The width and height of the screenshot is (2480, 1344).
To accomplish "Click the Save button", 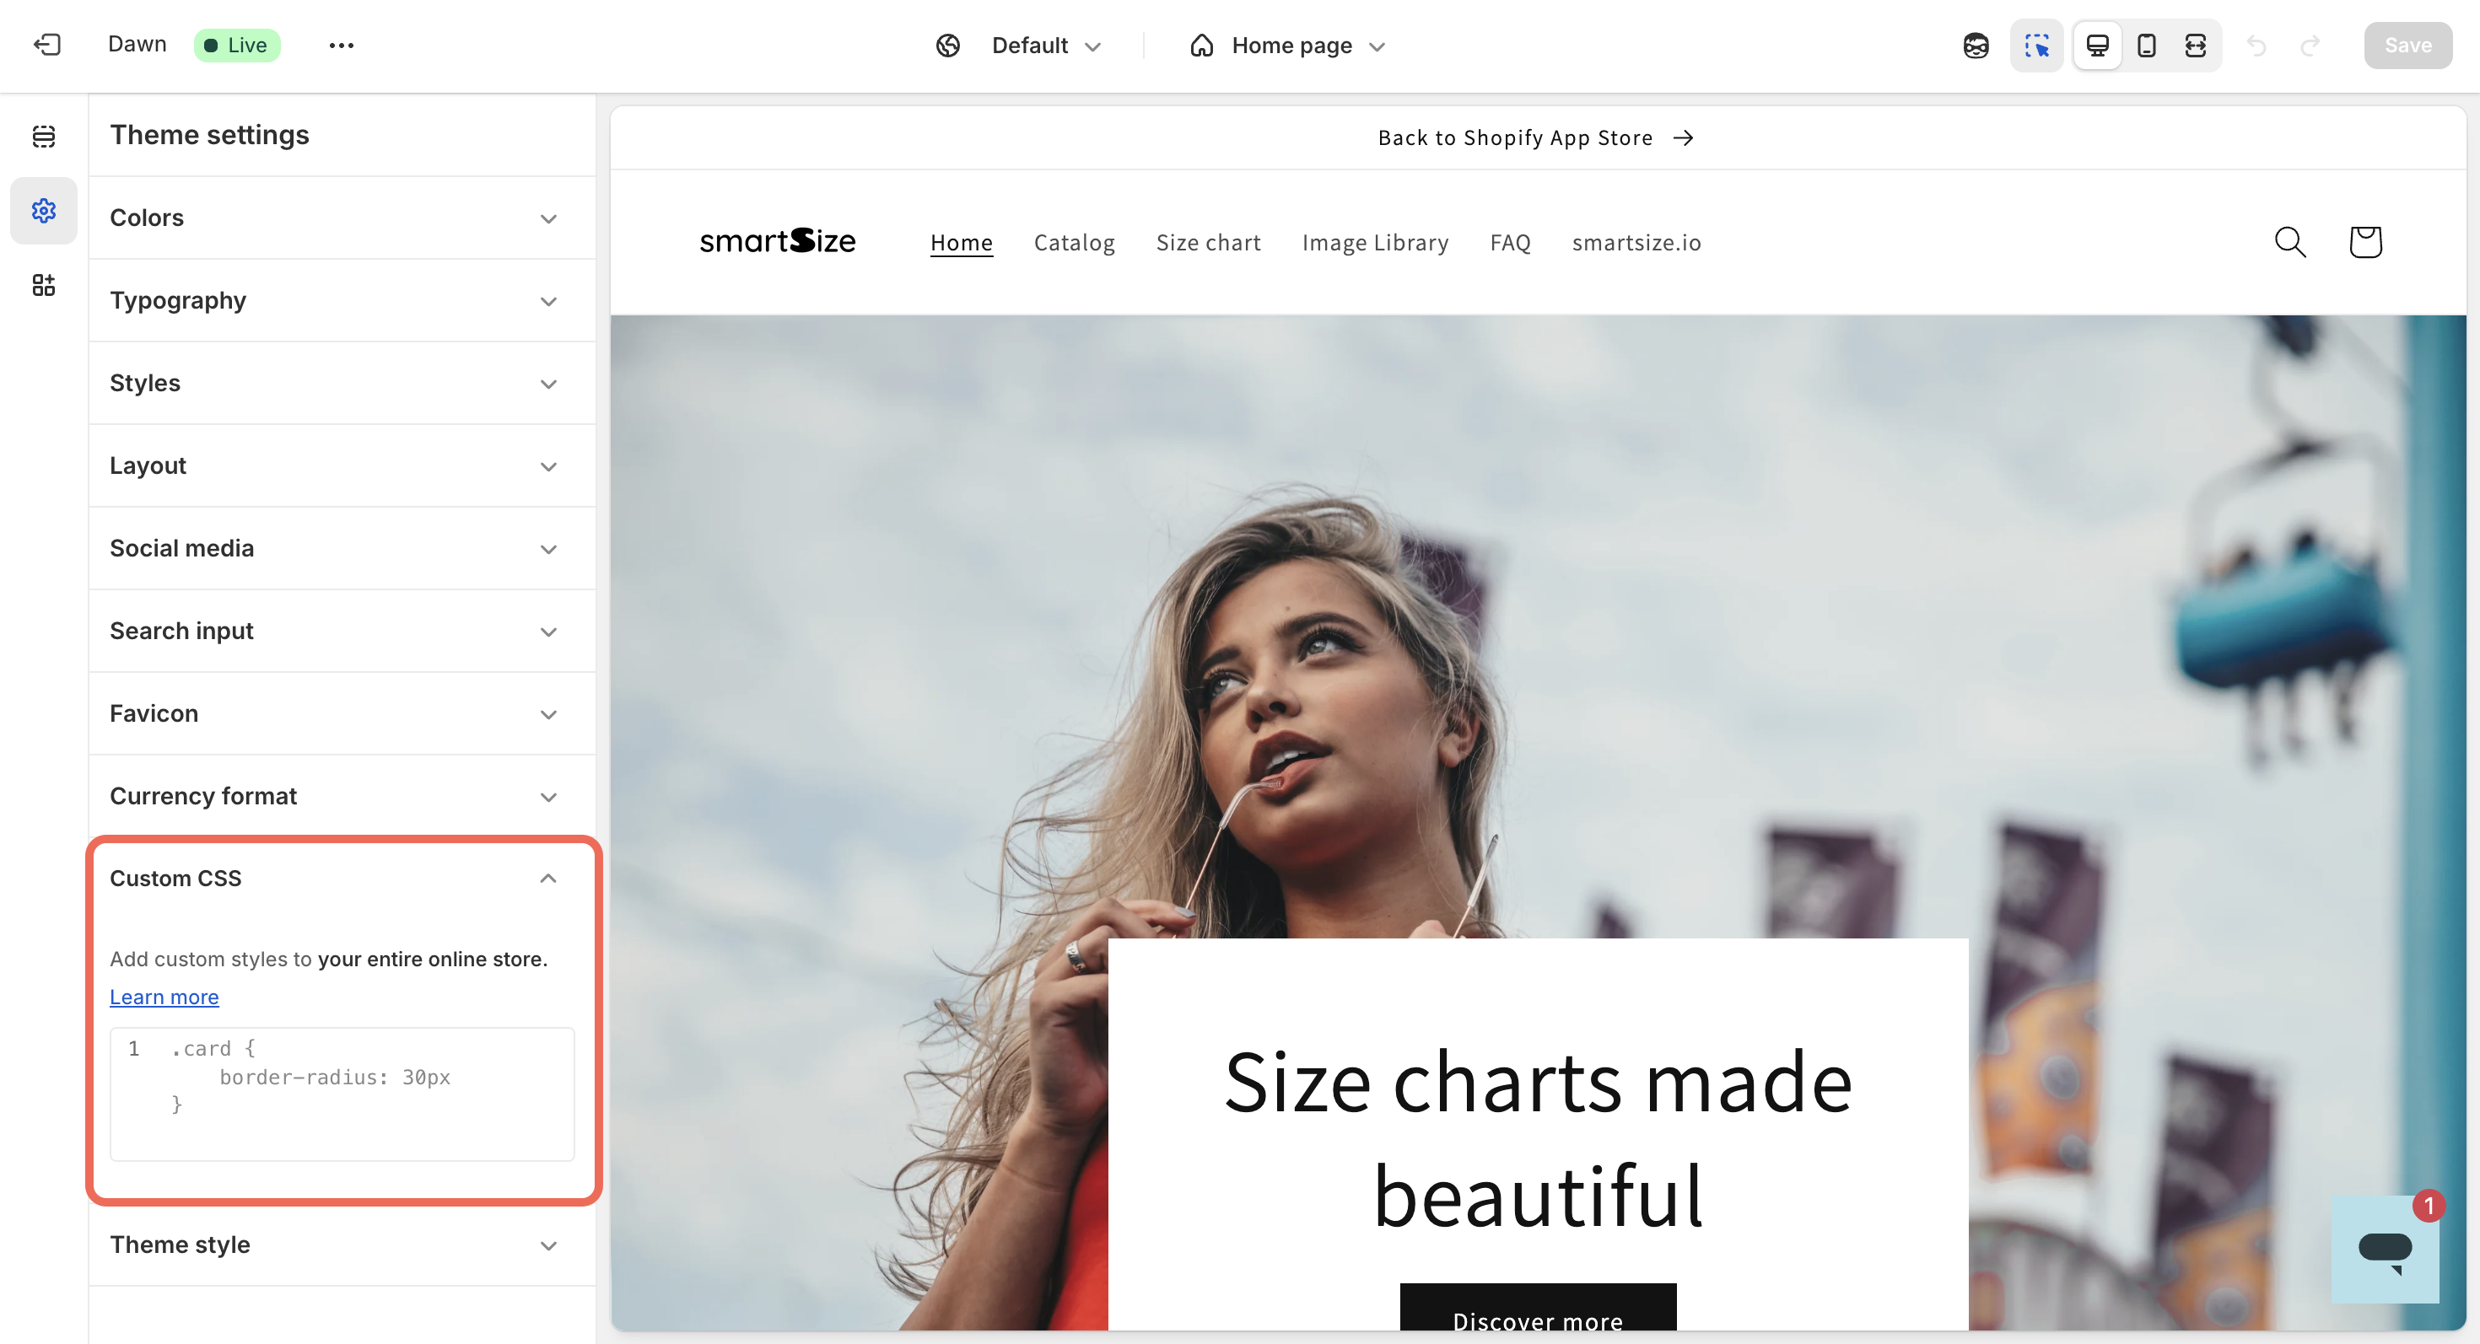I will 2407,46.
